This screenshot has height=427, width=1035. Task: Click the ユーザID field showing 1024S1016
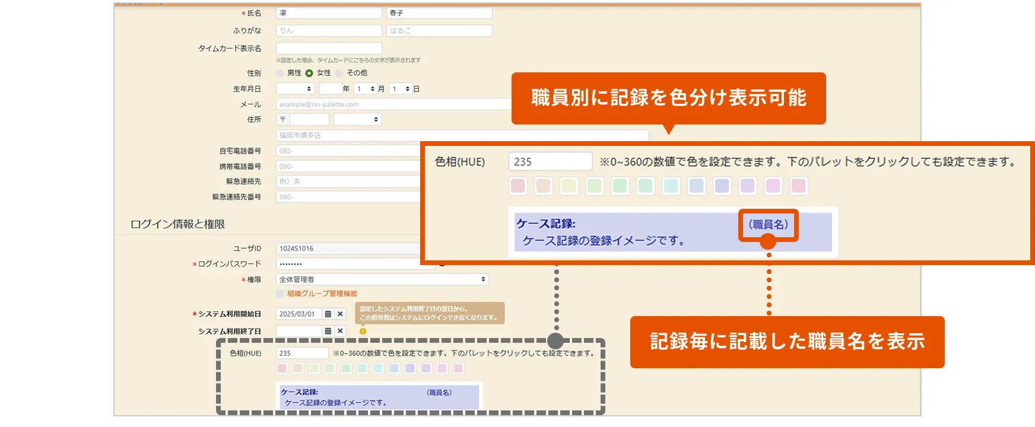[x=348, y=248]
